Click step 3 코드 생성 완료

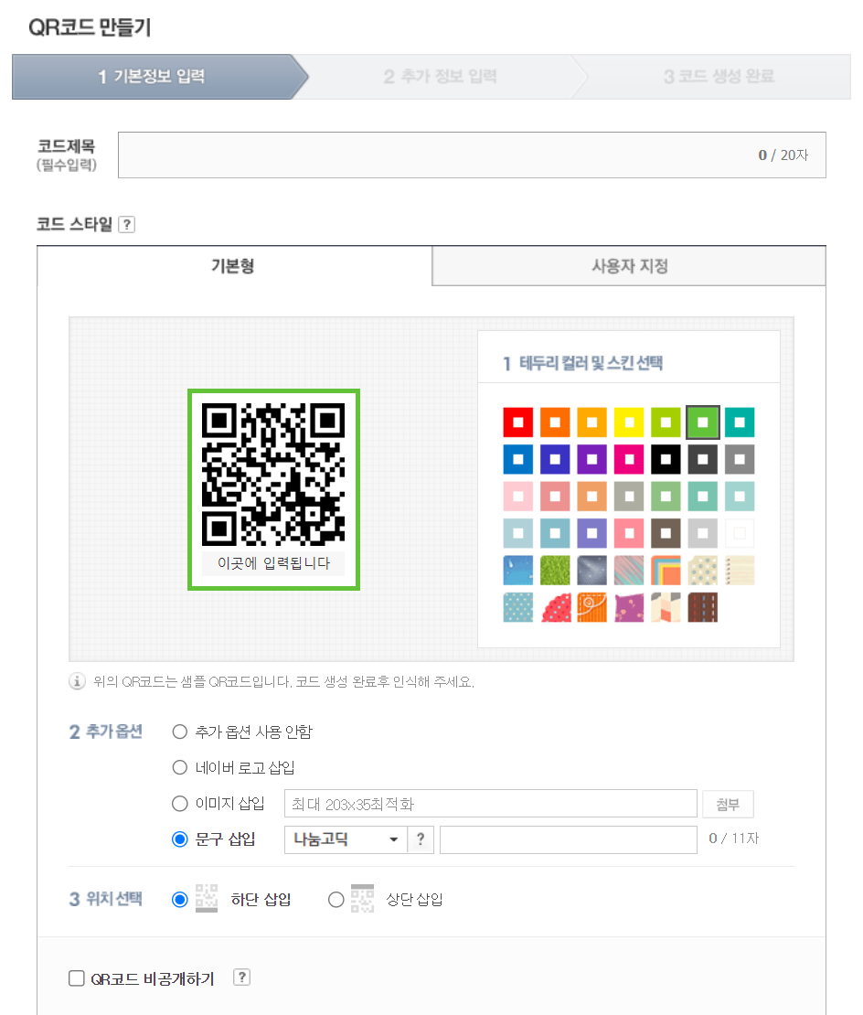(719, 77)
